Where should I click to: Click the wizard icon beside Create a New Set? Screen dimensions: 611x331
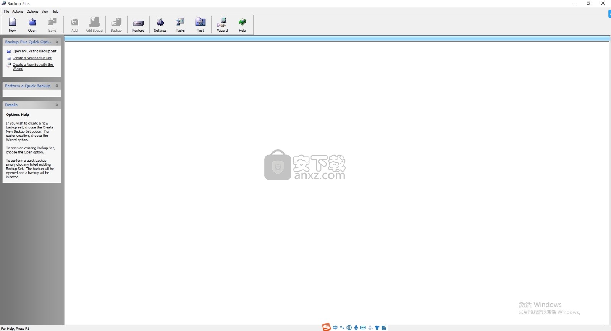pyautogui.click(x=9, y=65)
